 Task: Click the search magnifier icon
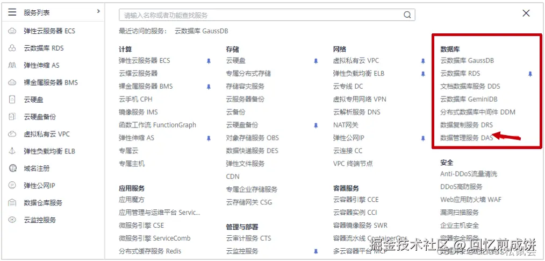coord(407,15)
